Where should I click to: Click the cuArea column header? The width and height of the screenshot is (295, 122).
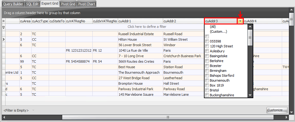(x=25, y=21)
